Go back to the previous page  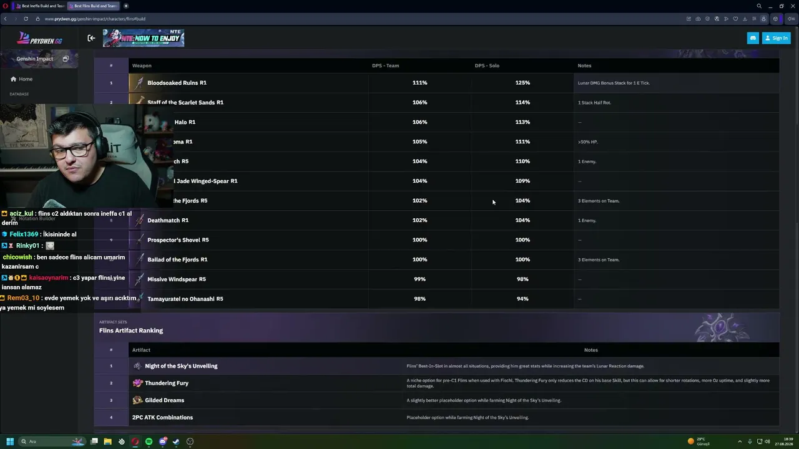tap(5, 19)
